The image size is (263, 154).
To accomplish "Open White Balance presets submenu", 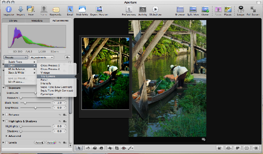I will (20, 69).
